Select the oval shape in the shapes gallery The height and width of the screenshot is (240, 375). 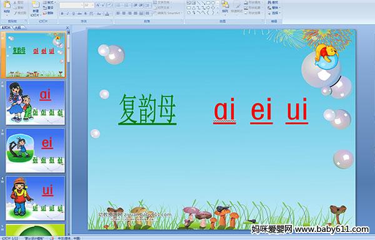point(214,2)
